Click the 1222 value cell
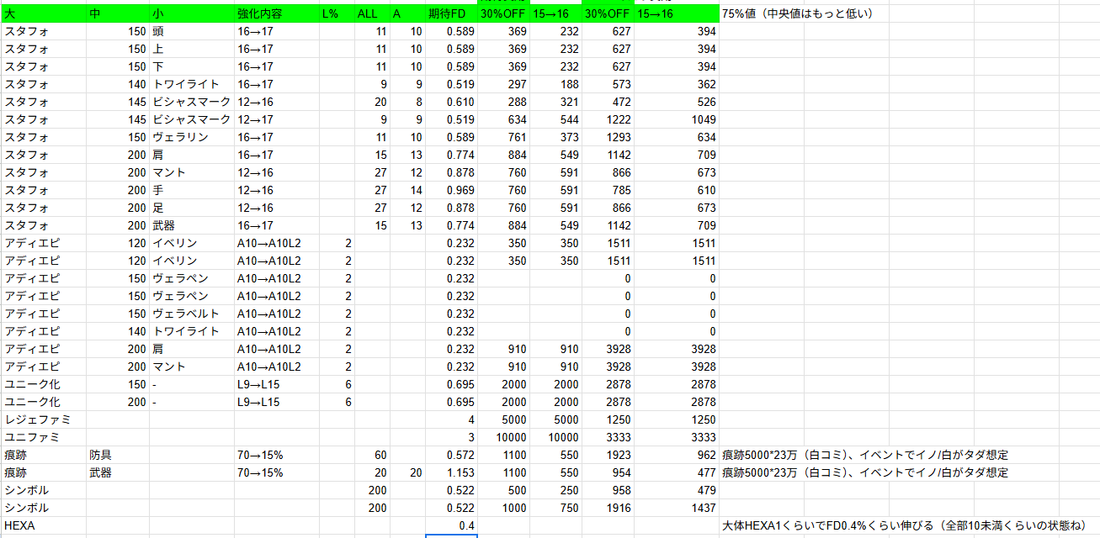The width and height of the screenshot is (1100, 538). coord(608,119)
